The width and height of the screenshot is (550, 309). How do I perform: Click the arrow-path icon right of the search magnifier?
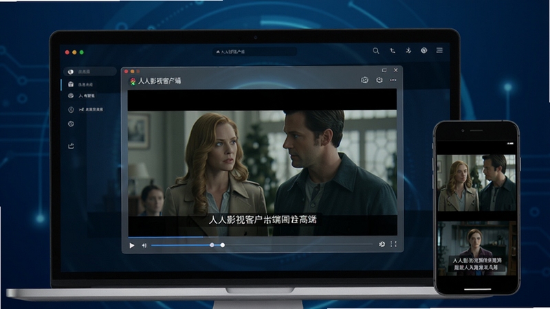point(392,51)
